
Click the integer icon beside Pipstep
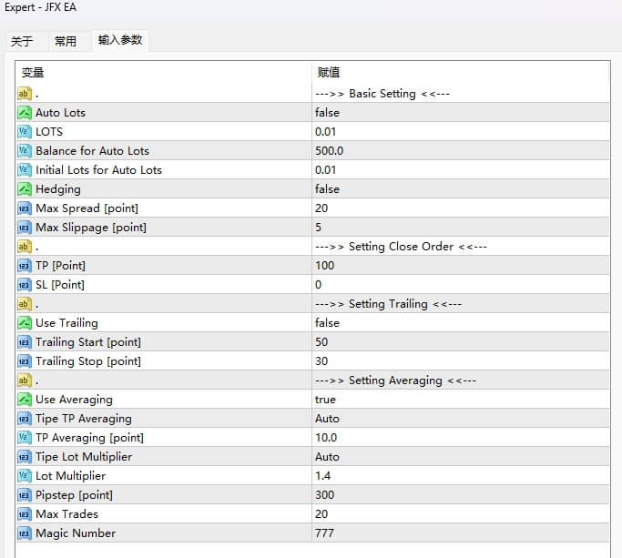pyautogui.click(x=25, y=495)
